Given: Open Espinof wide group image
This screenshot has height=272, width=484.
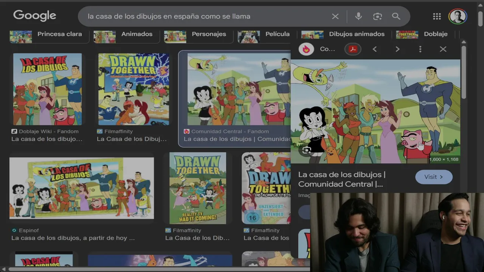Looking at the screenshot, I should pyautogui.click(x=82, y=188).
